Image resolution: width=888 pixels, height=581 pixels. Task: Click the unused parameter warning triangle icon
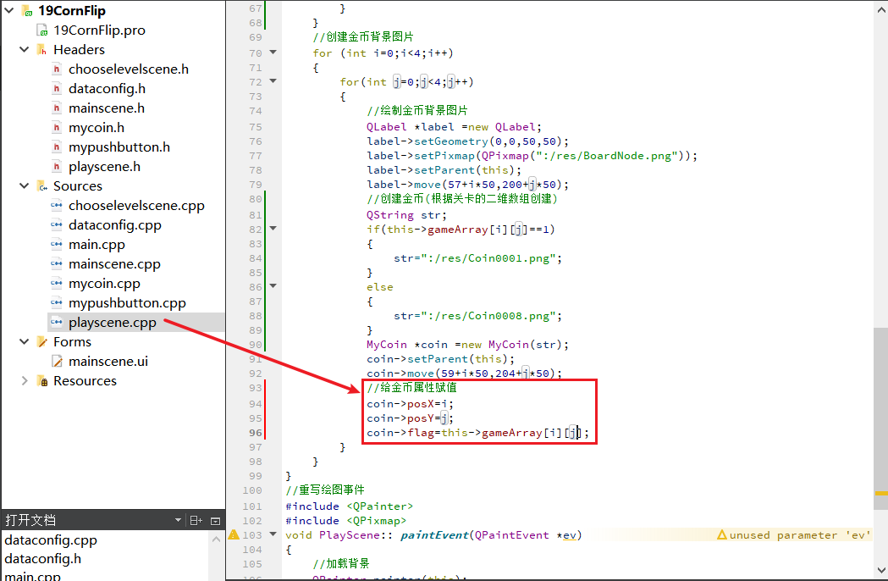721,534
